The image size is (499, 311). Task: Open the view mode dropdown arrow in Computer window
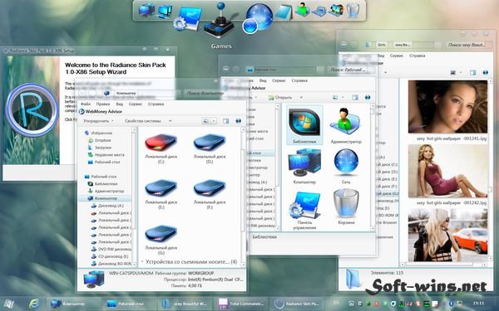(214, 121)
